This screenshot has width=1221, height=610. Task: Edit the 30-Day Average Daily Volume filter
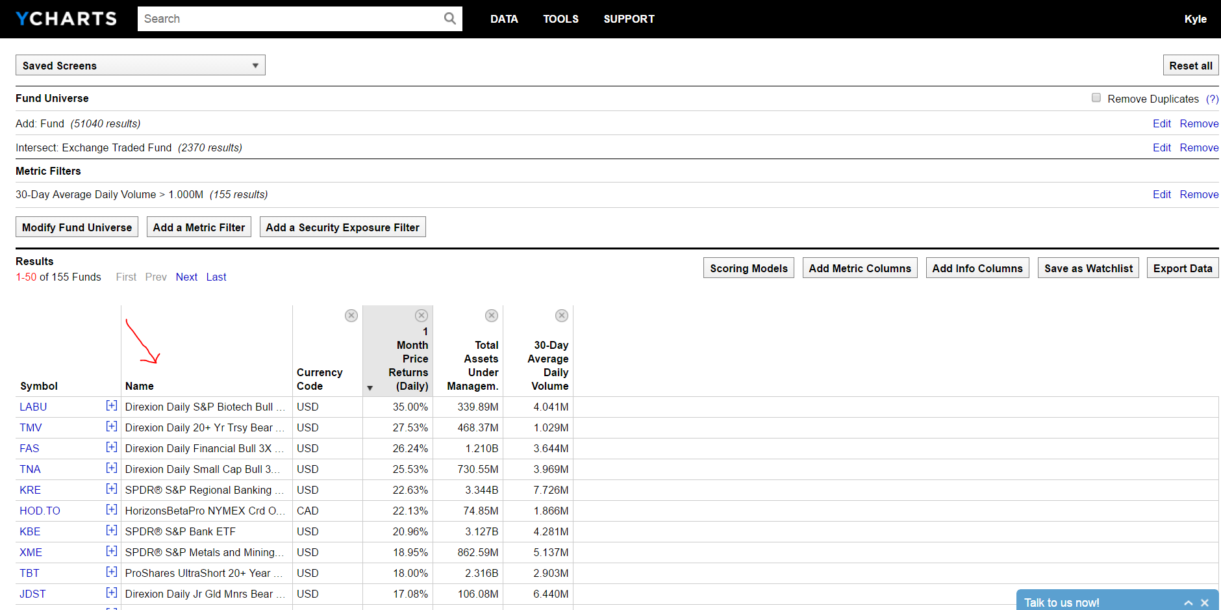click(1161, 194)
